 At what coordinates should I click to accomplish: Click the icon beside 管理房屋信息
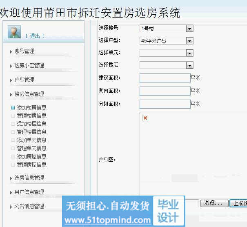click(13, 165)
